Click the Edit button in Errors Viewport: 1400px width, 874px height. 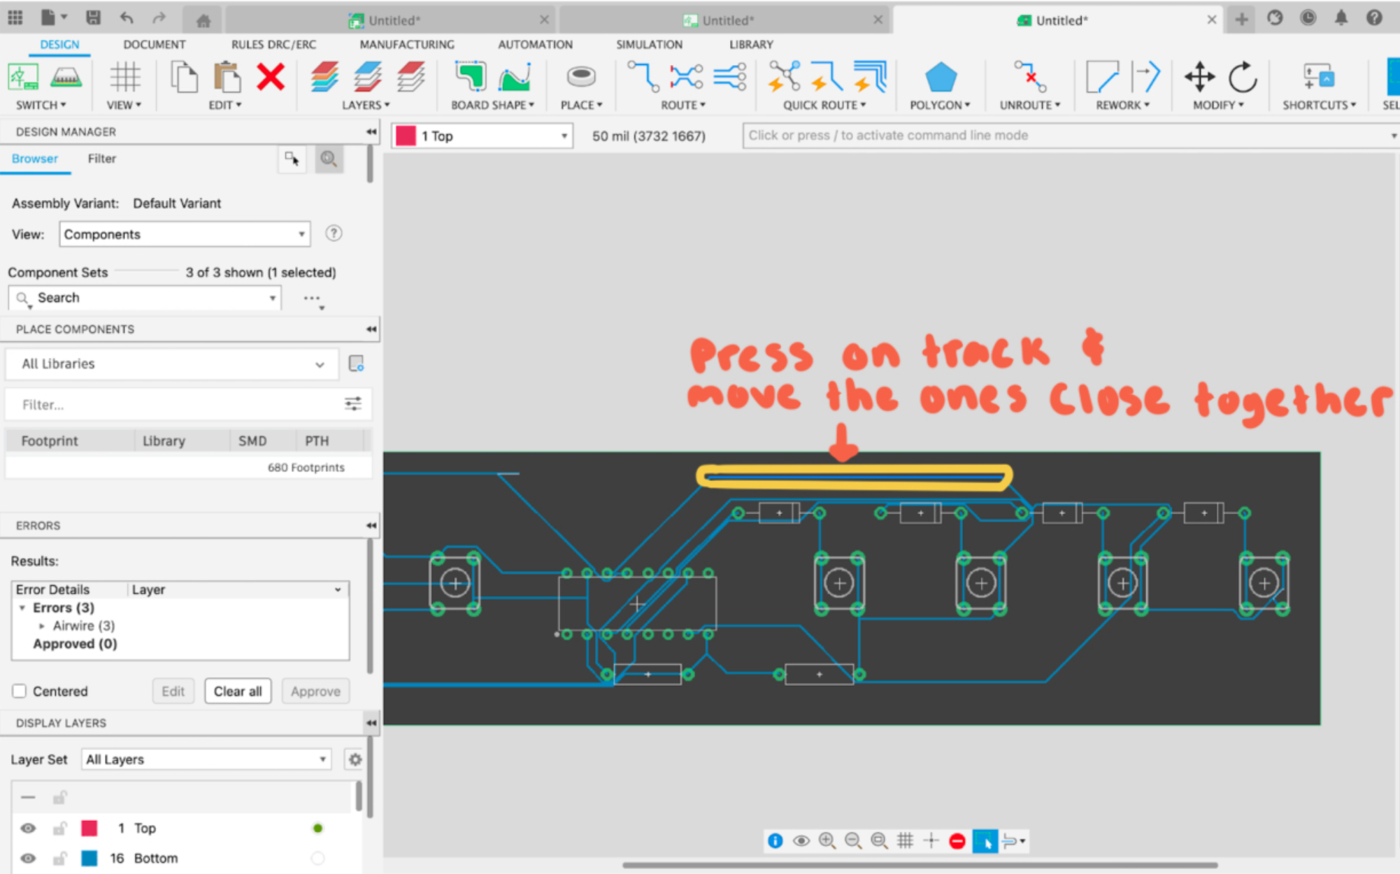click(173, 691)
